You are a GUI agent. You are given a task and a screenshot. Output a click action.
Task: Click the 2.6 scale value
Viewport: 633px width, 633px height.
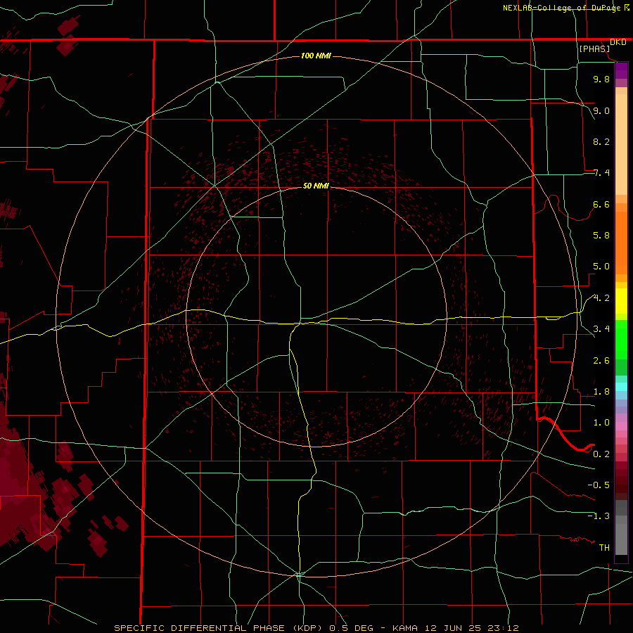click(601, 361)
